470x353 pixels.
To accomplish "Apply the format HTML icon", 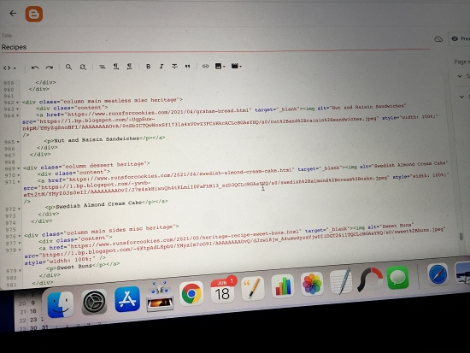I will point(103,67).
